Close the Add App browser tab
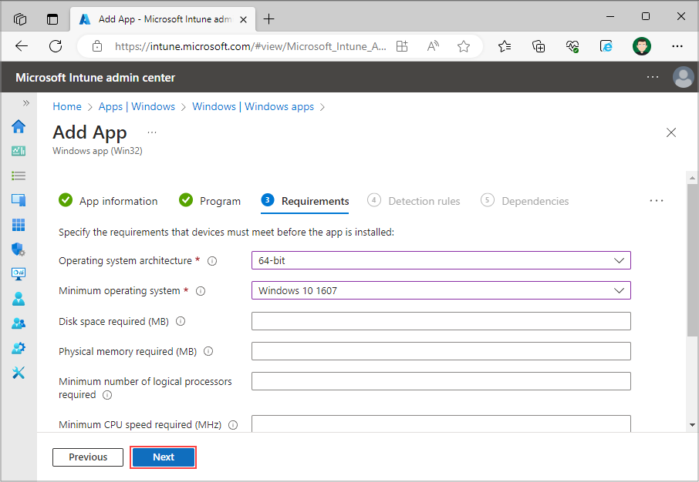This screenshot has height=482, width=699. [243, 19]
